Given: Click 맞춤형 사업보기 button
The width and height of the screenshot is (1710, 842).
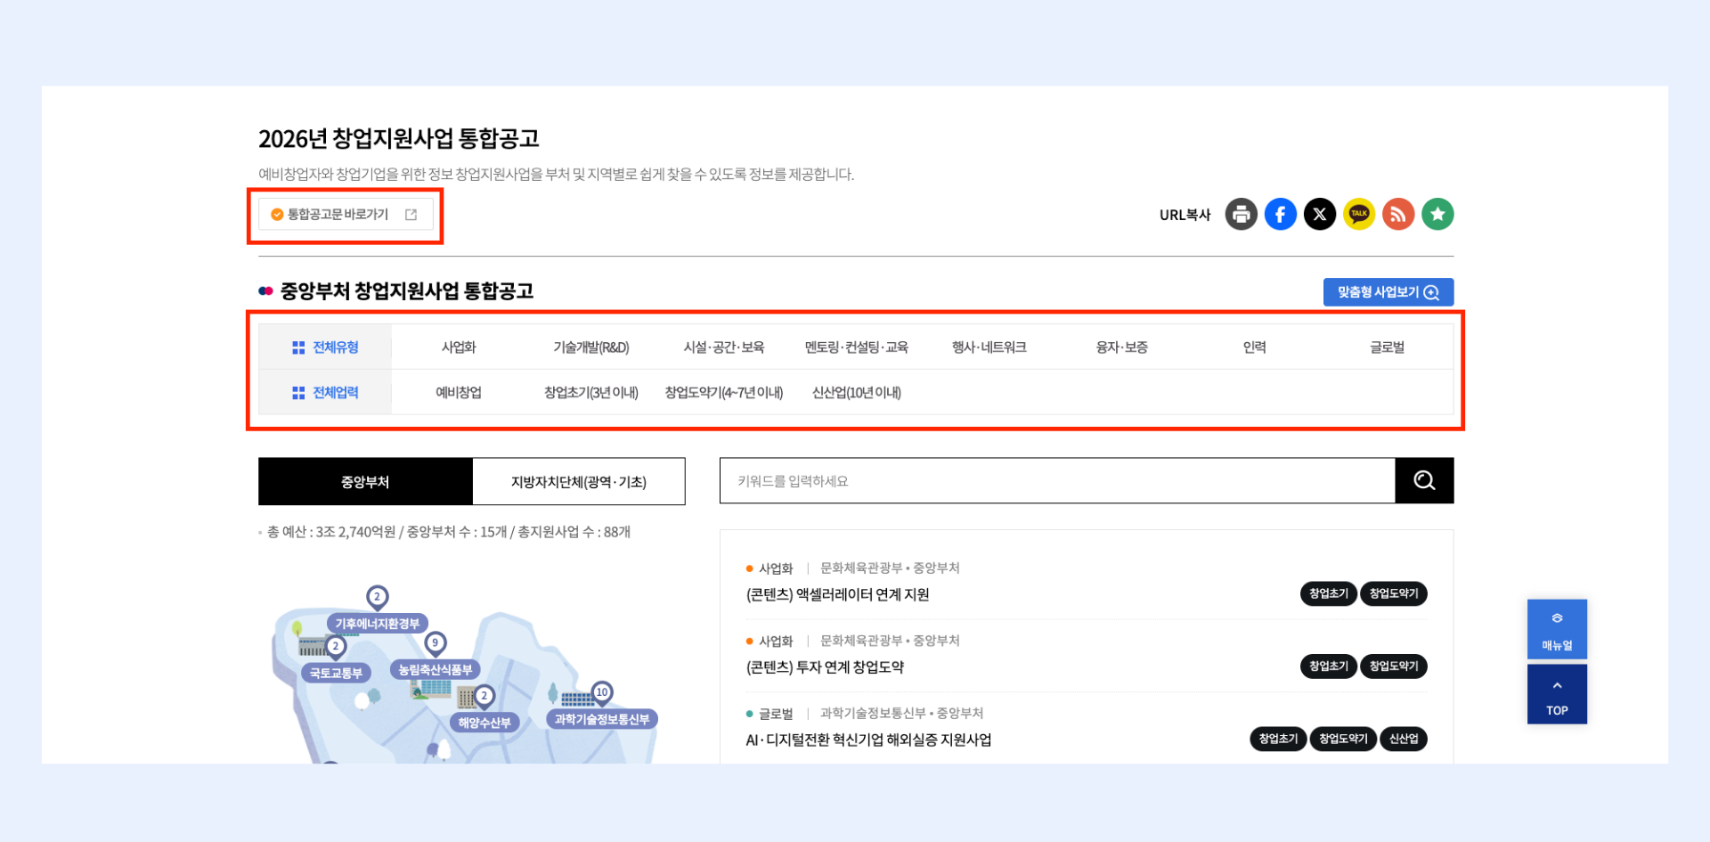Looking at the screenshot, I should pos(1388,292).
